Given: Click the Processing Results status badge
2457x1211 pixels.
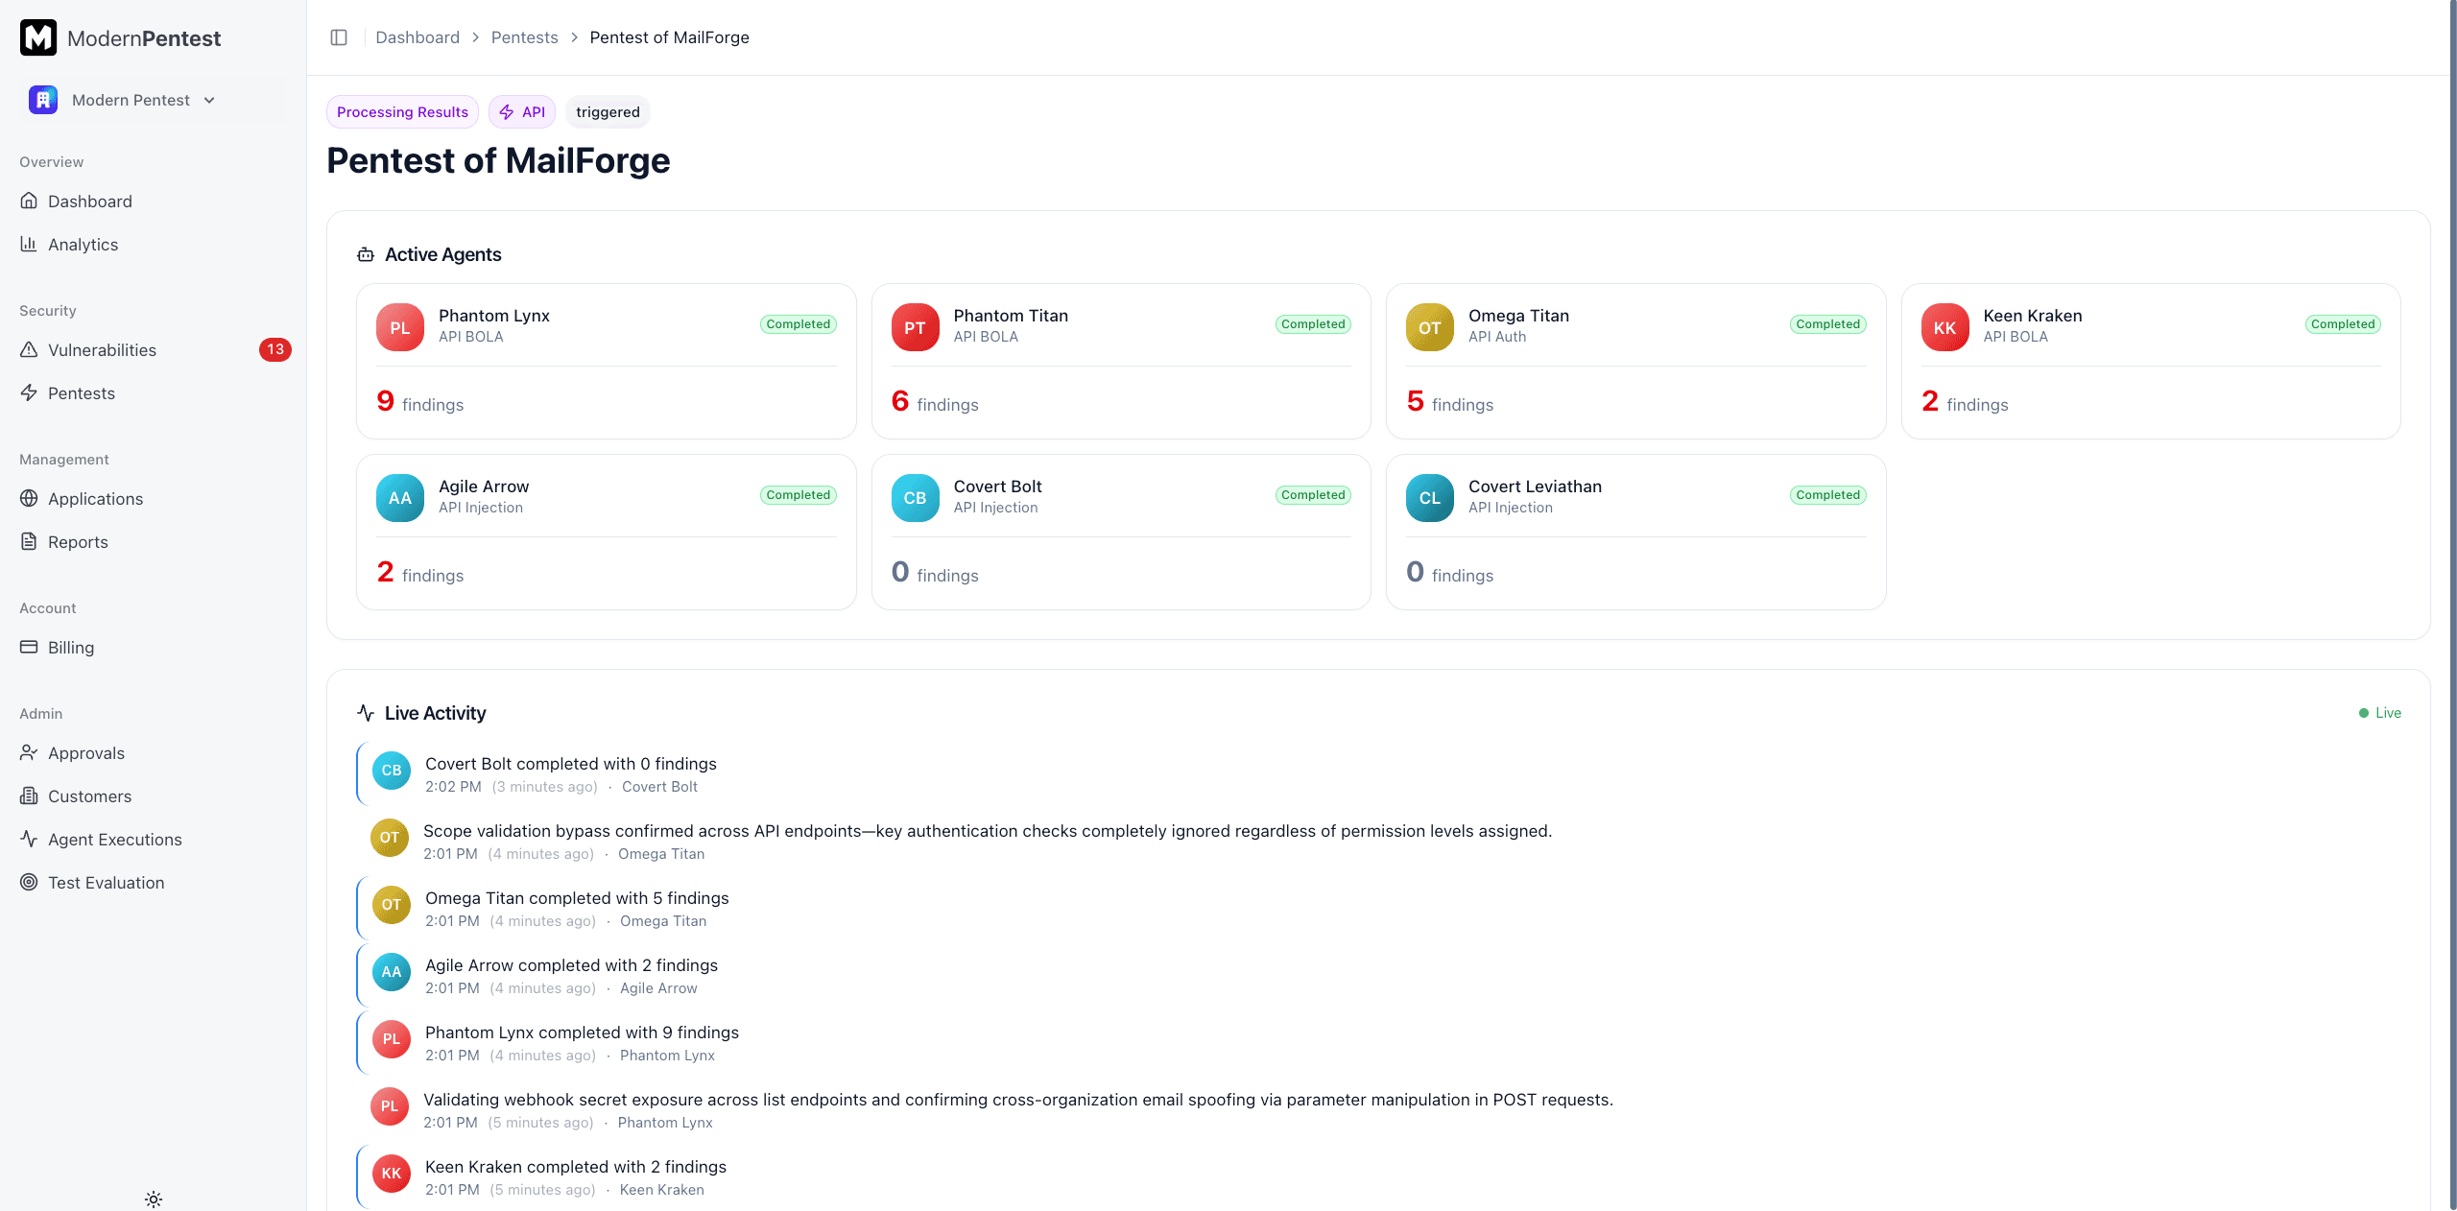Looking at the screenshot, I should click(x=402, y=111).
